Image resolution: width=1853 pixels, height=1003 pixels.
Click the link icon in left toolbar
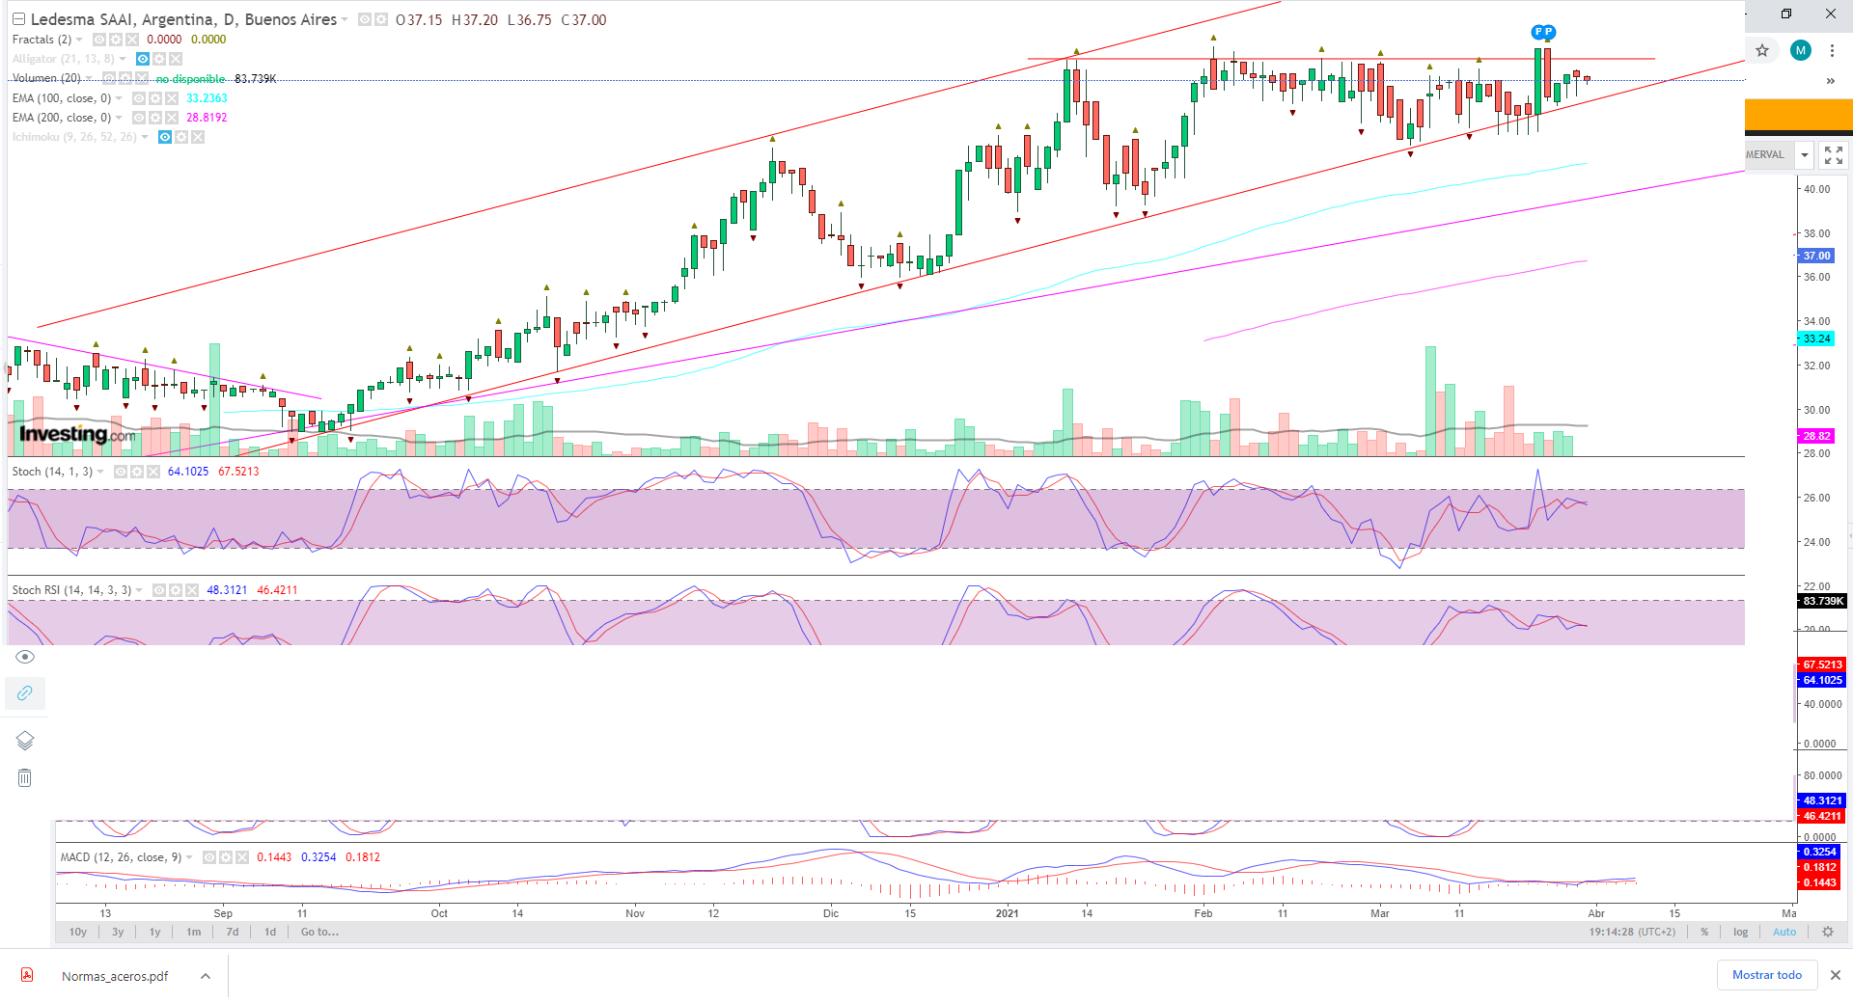[x=25, y=693]
